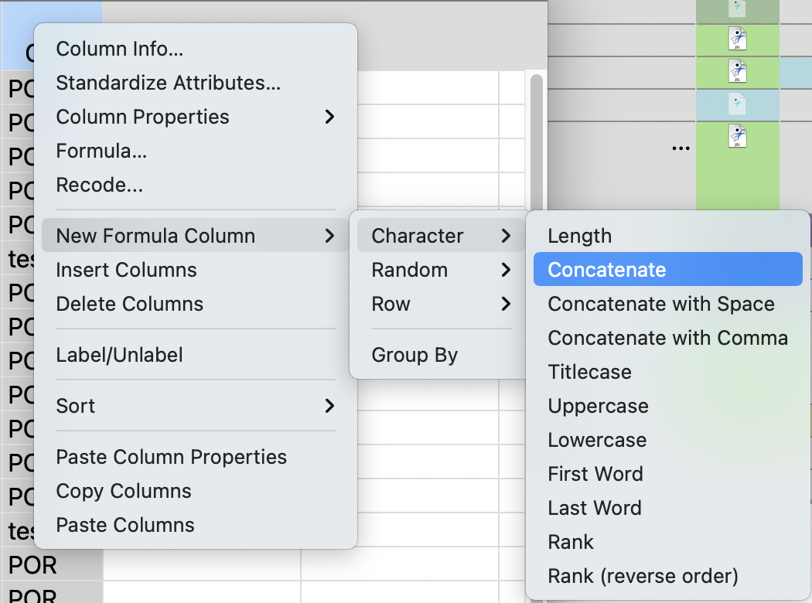Viewport: 812px width, 603px height.
Task: Open the Formula… editor
Action: [x=101, y=151]
